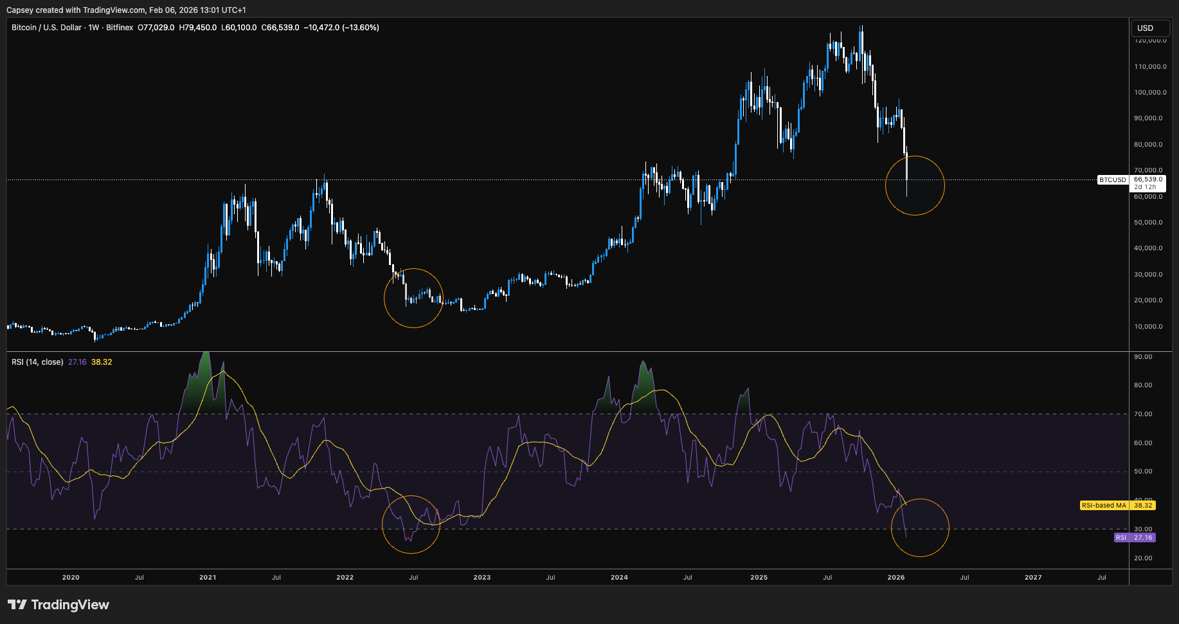Click the RSI-based MA yellow label

[1104, 506]
